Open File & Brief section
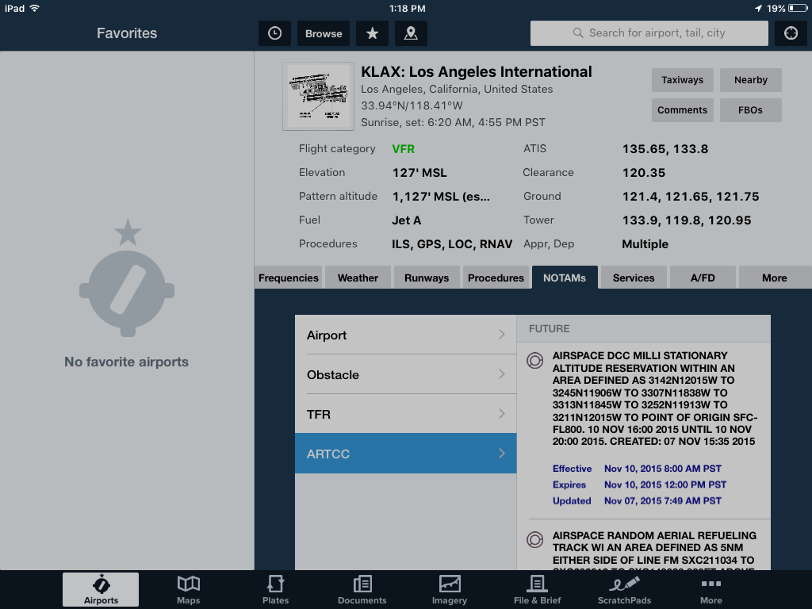The height and width of the screenshot is (609, 812). 537,590
